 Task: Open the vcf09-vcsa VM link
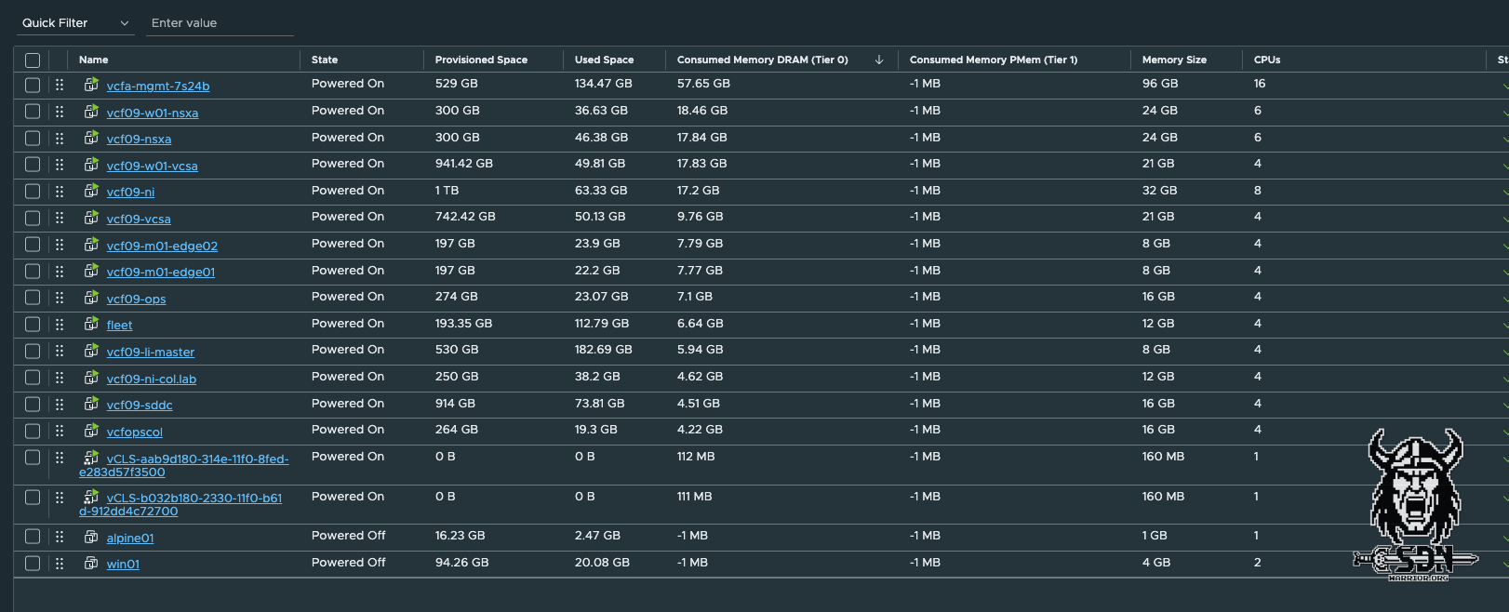click(139, 220)
